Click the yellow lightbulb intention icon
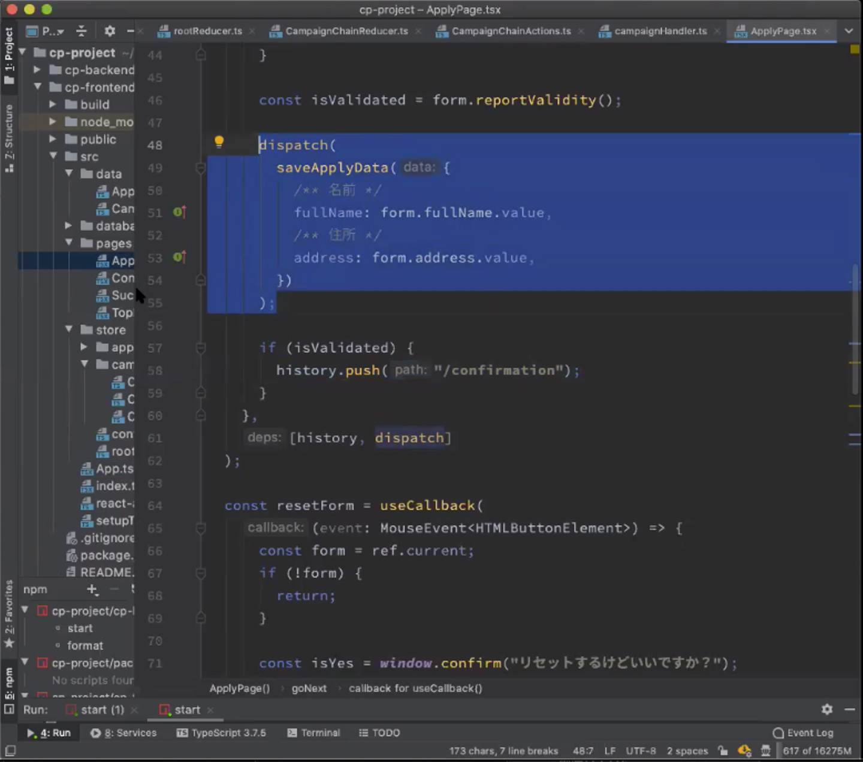This screenshot has width=863, height=762. [219, 142]
